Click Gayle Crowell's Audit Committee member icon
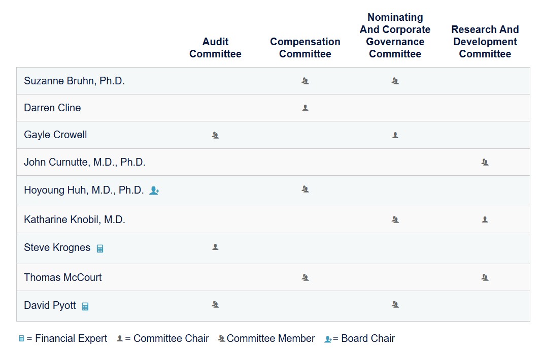Image resolution: width=541 pixels, height=348 pixels. point(215,135)
